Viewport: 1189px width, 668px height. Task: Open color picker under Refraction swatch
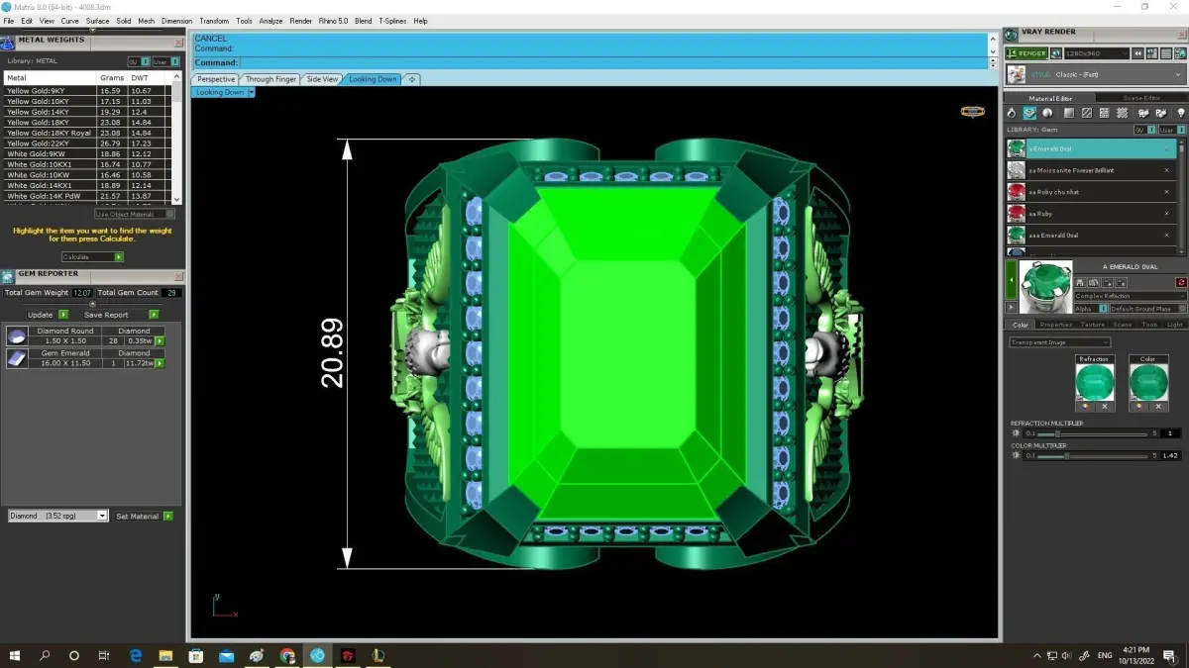point(1086,407)
